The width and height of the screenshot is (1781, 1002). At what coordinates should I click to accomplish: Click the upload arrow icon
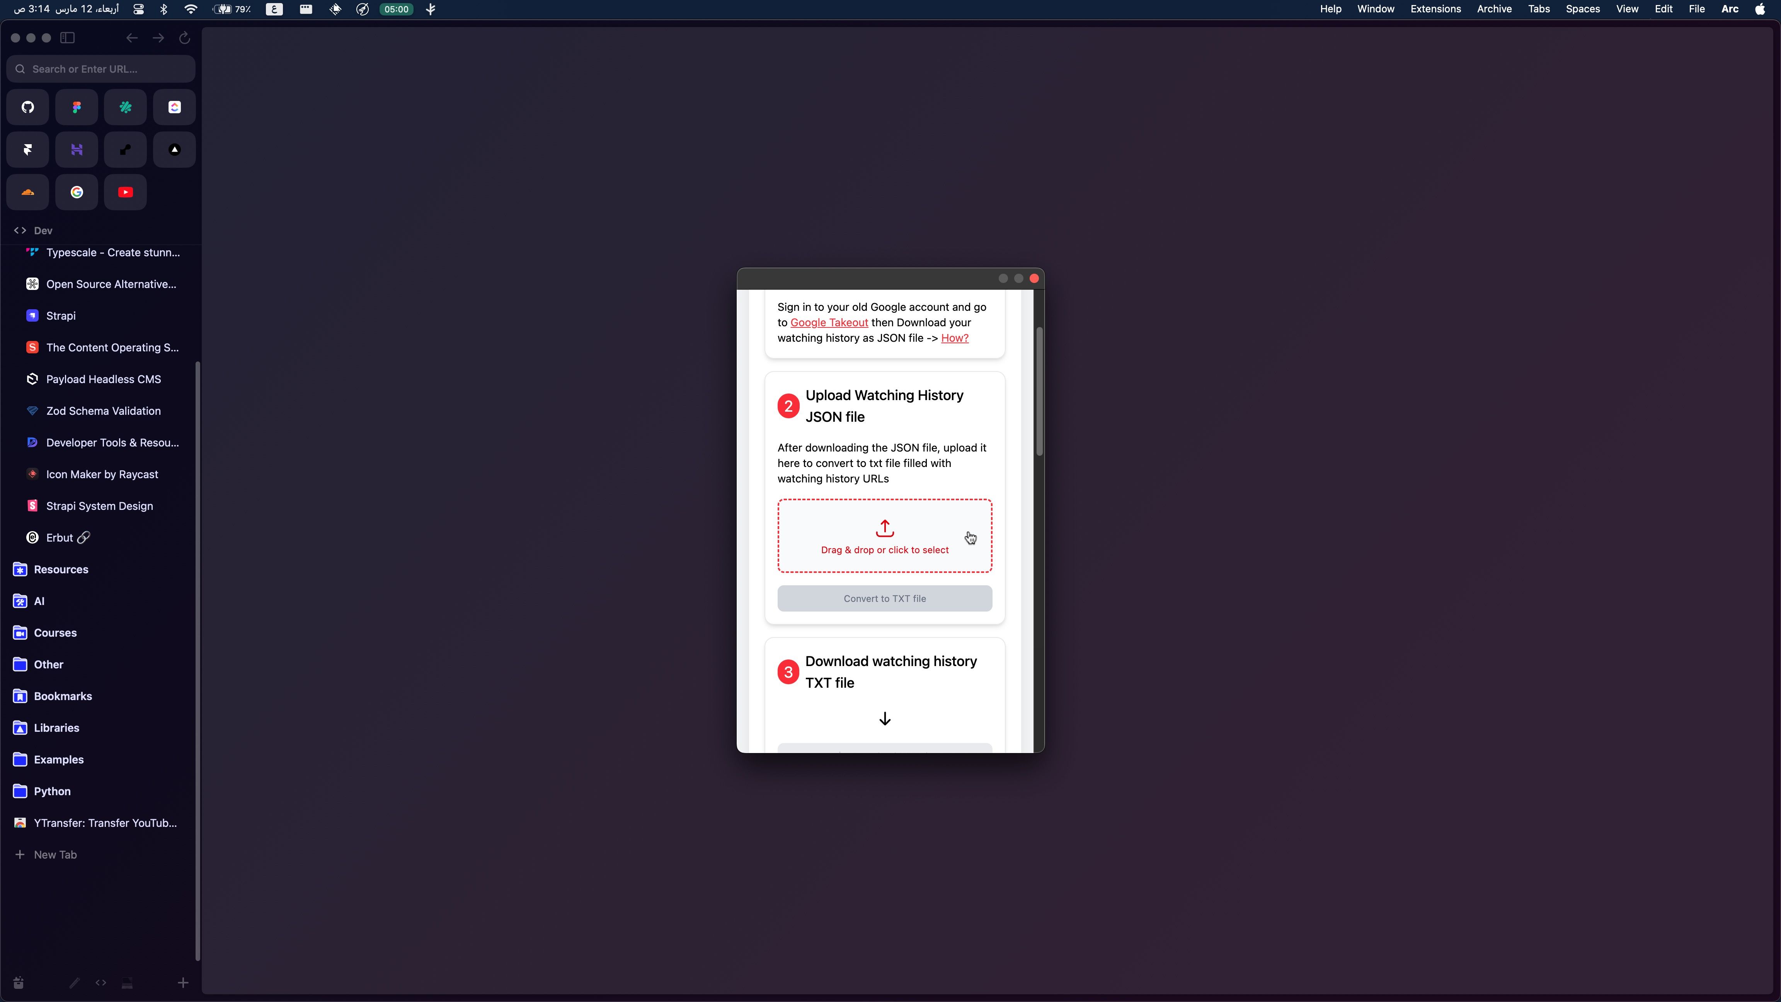(884, 528)
